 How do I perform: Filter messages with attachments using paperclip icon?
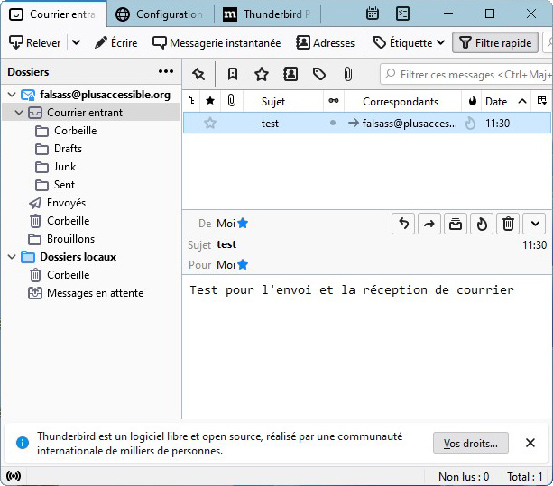pos(347,74)
